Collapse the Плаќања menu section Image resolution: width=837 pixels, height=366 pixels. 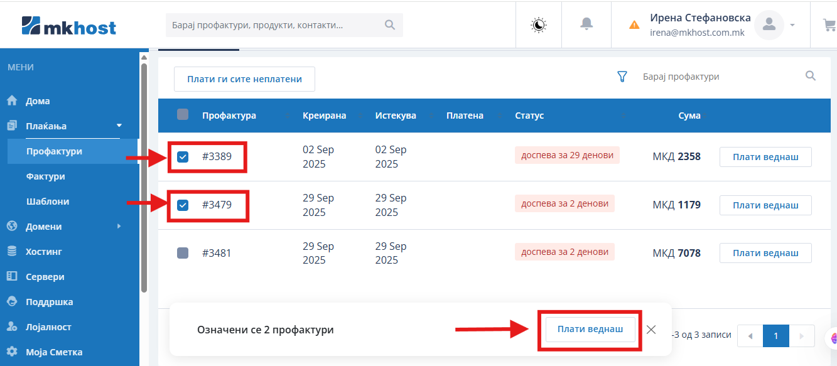[x=119, y=126]
